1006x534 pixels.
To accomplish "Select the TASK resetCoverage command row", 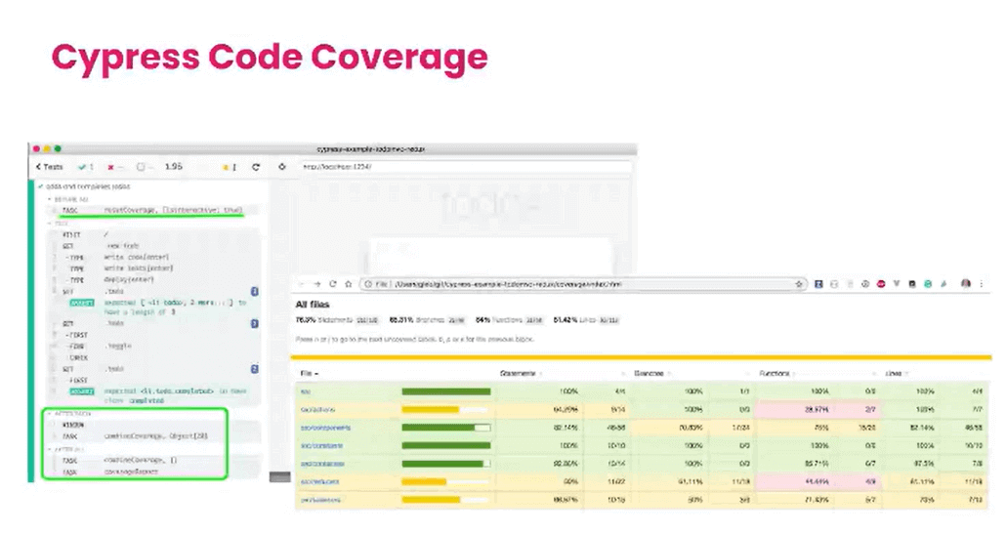I will pos(152,210).
